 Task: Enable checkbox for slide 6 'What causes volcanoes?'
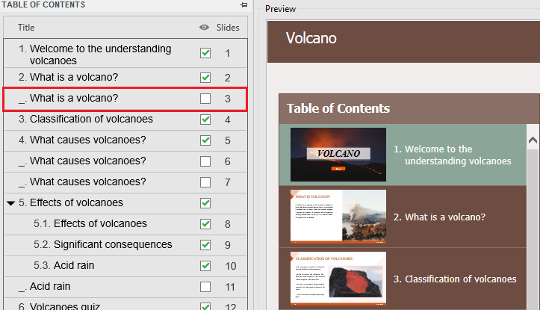tap(205, 161)
